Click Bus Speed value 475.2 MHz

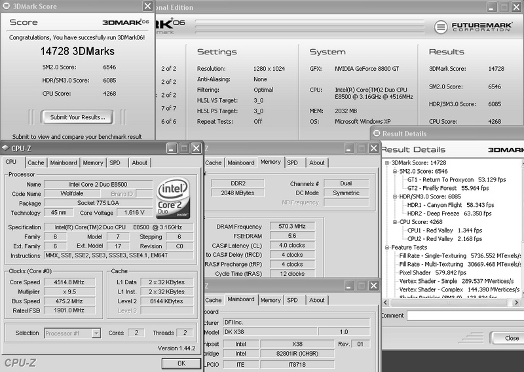69,301
